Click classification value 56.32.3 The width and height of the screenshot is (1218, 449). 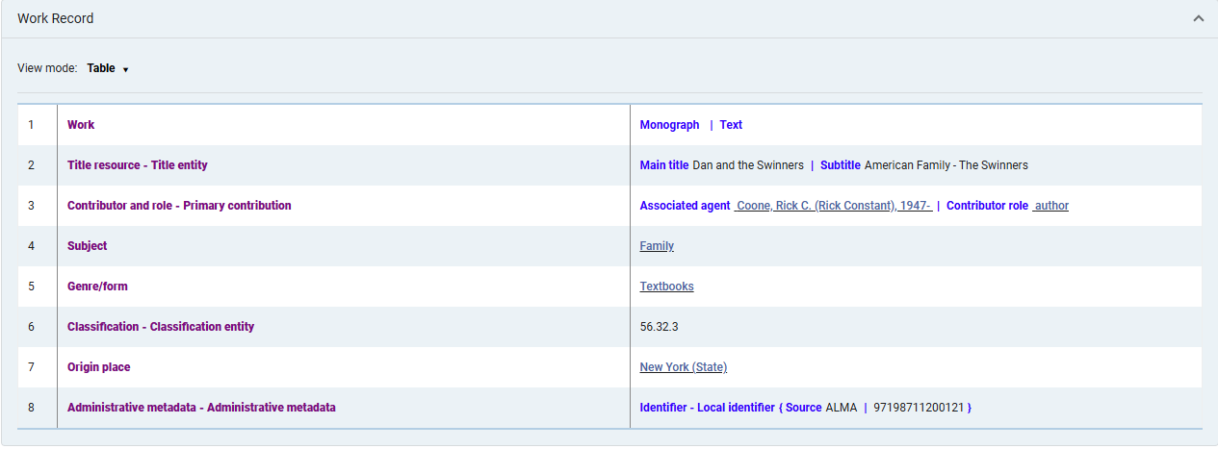click(x=660, y=327)
